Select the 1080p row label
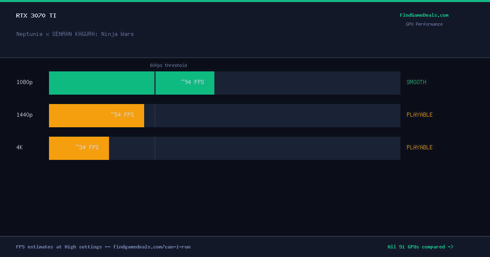Image resolution: width=490 pixels, height=257 pixels. click(x=24, y=82)
